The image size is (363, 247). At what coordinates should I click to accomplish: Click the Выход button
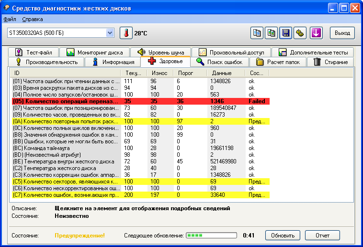pos(342,33)
